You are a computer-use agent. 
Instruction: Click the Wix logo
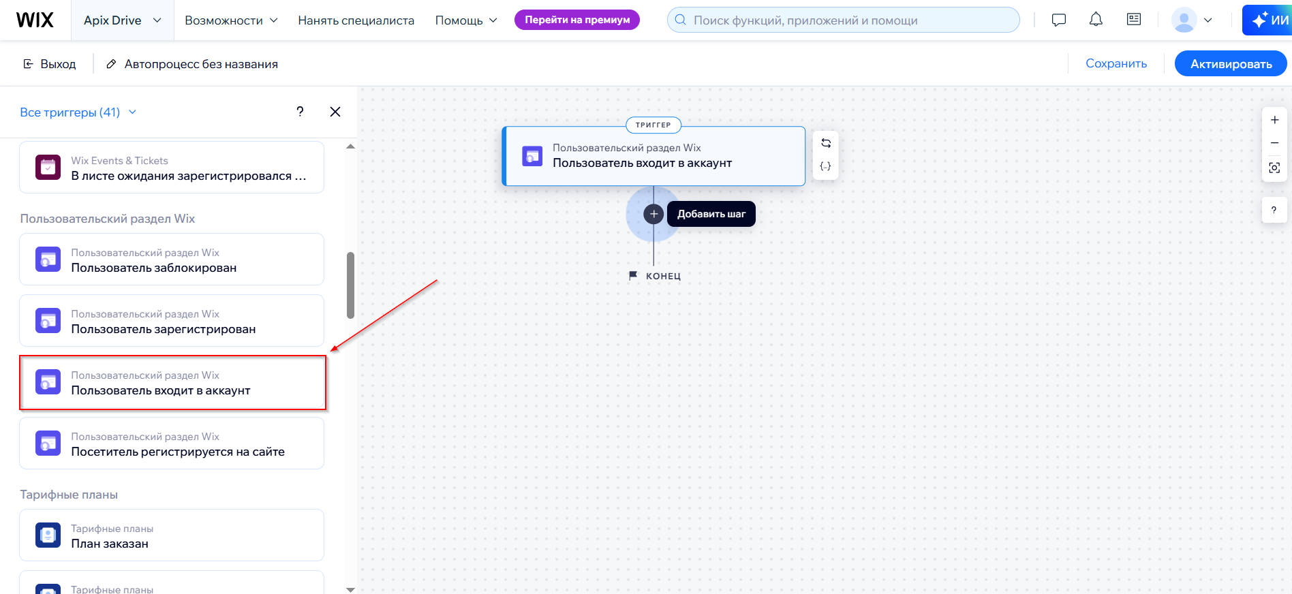click(x=35, y=20)
